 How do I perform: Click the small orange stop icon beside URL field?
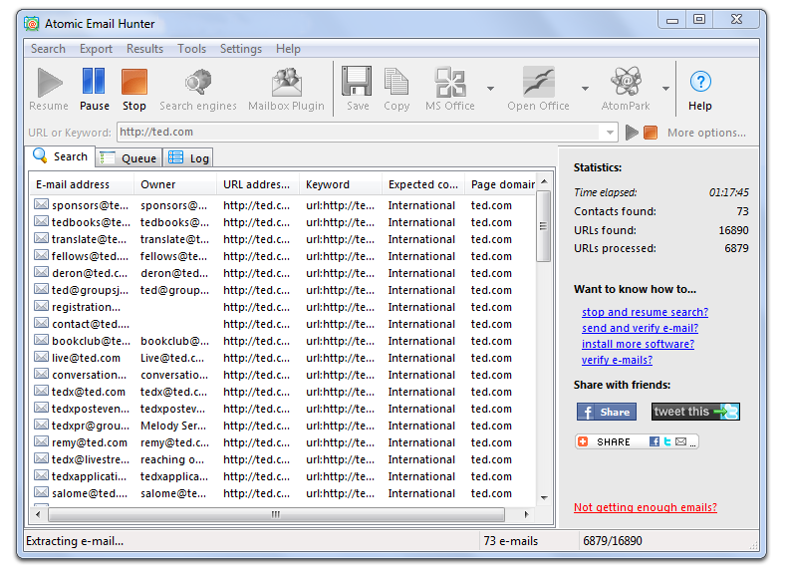pyautogui.click(x=651, y=133)
